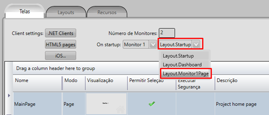This screenshot has height=115, width=269.
Task: Select Layout.Monitor1Page from the dropdown list
Action: [186, 74]
